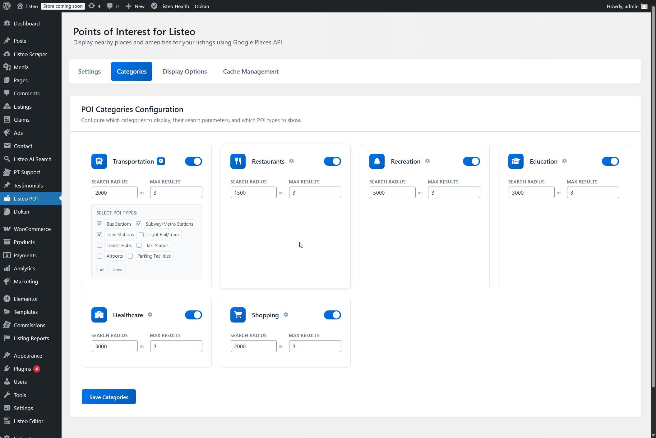Click the Healthcare hospital category icon
The height and width of the screenshot is (438, 656).
[x=99, y=315]
